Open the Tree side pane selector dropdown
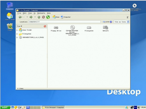Image resolution: width=146 pixels, height=109 pixels. coord(19,26)
